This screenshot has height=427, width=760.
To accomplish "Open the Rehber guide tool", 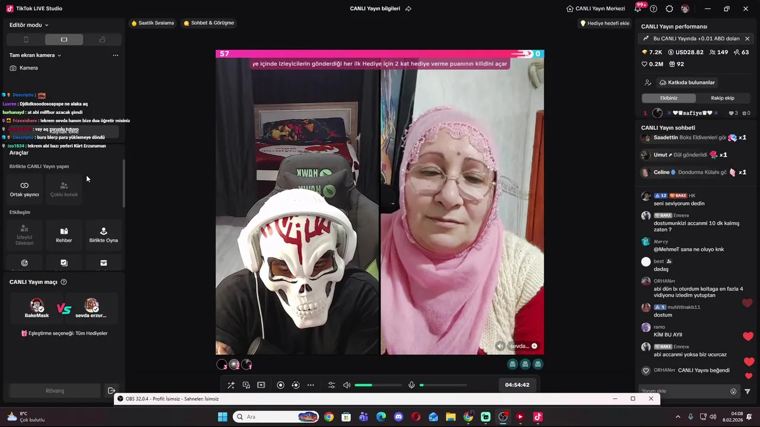I will click(64, 235).
